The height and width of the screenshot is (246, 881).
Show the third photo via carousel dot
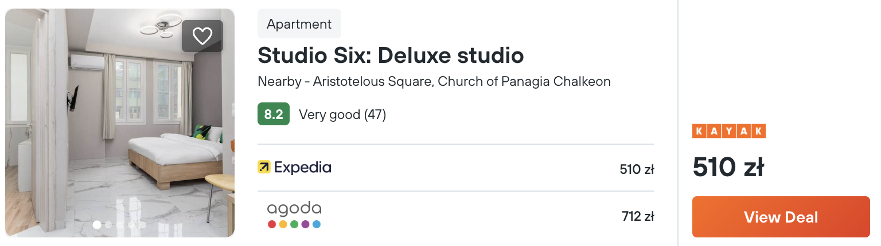pos(120,225)
